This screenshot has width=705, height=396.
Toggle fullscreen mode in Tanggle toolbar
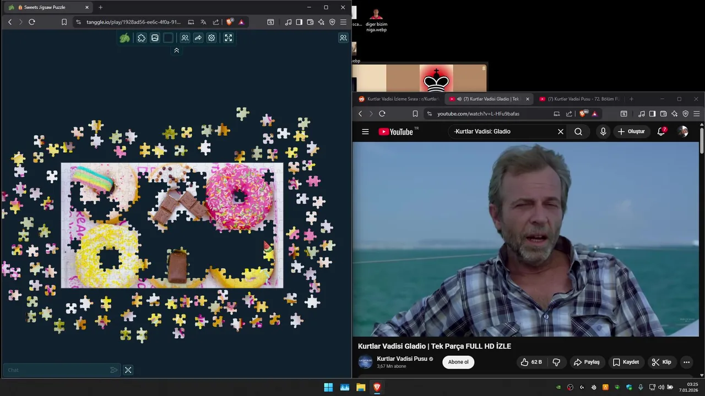pos(228,38)
